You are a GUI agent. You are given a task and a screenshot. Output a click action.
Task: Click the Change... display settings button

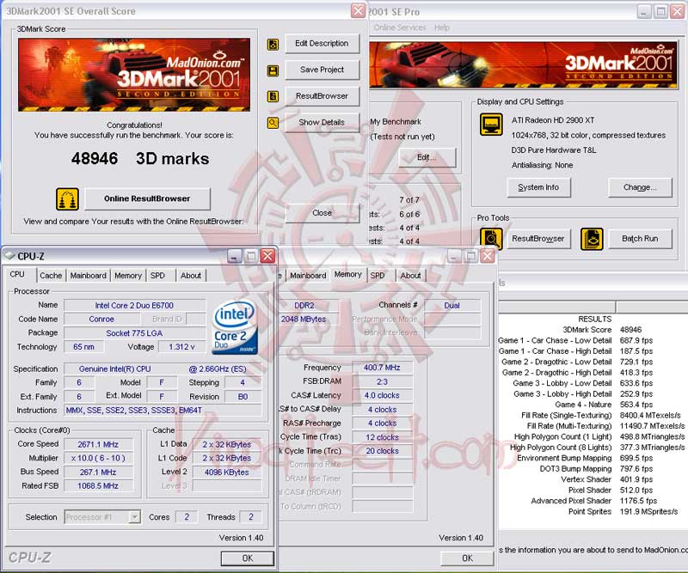point(640,187)
